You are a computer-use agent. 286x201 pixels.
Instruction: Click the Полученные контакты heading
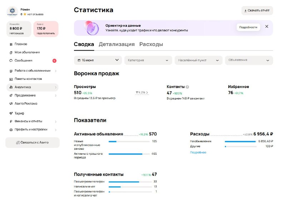99,174
